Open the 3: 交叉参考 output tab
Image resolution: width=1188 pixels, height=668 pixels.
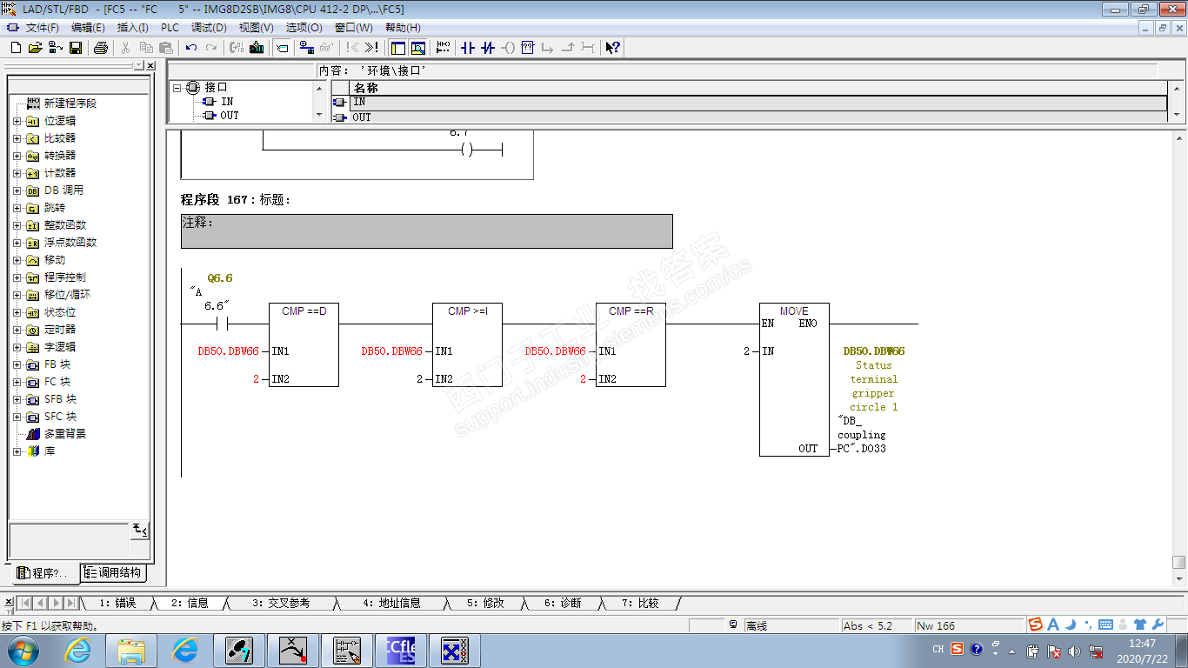pyautogui.click(x=281, y=603)
